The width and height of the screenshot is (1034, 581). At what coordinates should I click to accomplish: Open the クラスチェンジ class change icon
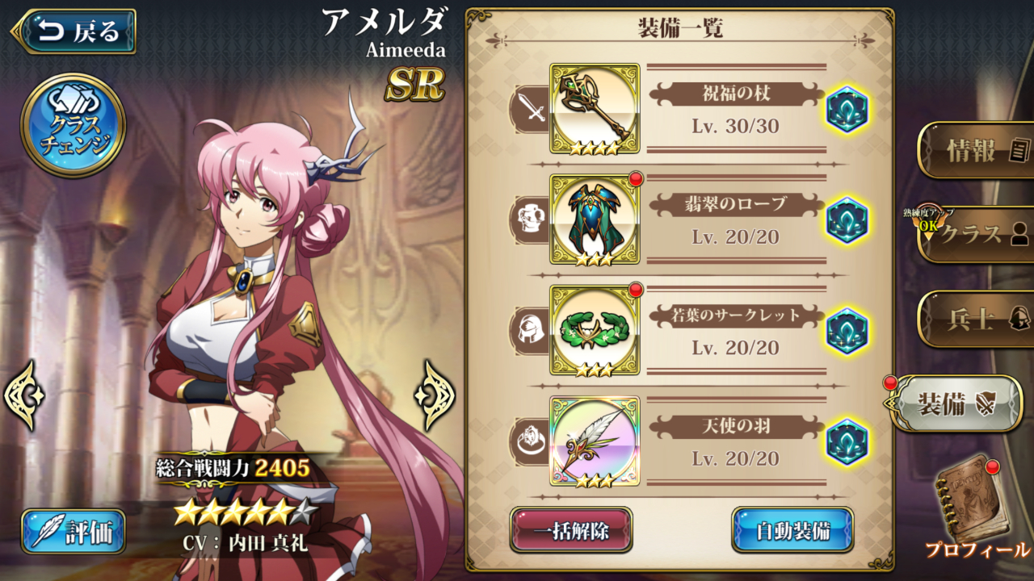[x=74, y=125]
